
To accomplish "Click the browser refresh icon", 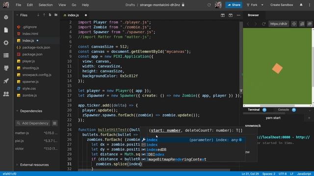I will [x=264, y=24].
